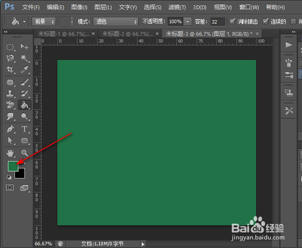Select the Eraser tool
This screenshot has height=248, width=302.
click(x=10, y=105)
